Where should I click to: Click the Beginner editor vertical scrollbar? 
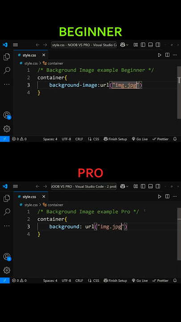[x=179, y=93]
